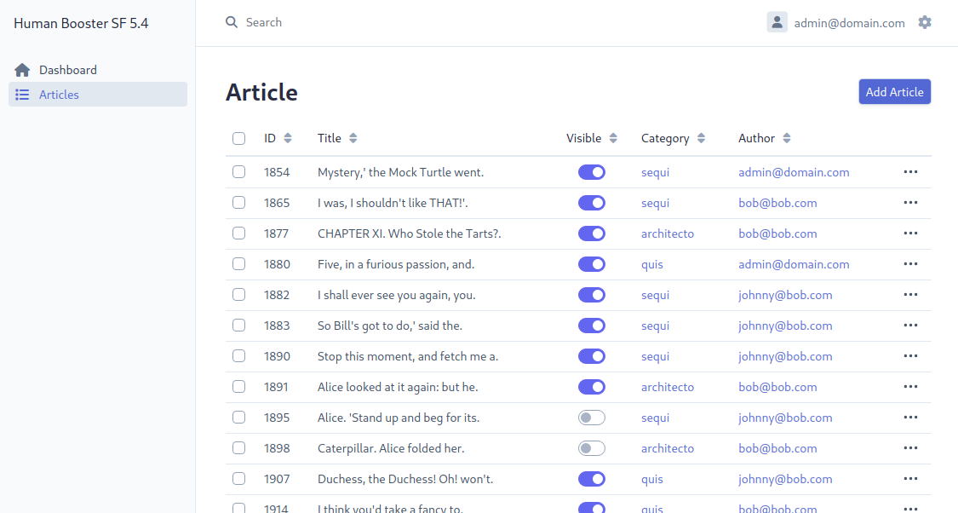This screenshot has width=958, height=513.
Task: Open actions menu for article 1907
Action: pyautogui.click(x=910, y=479)
